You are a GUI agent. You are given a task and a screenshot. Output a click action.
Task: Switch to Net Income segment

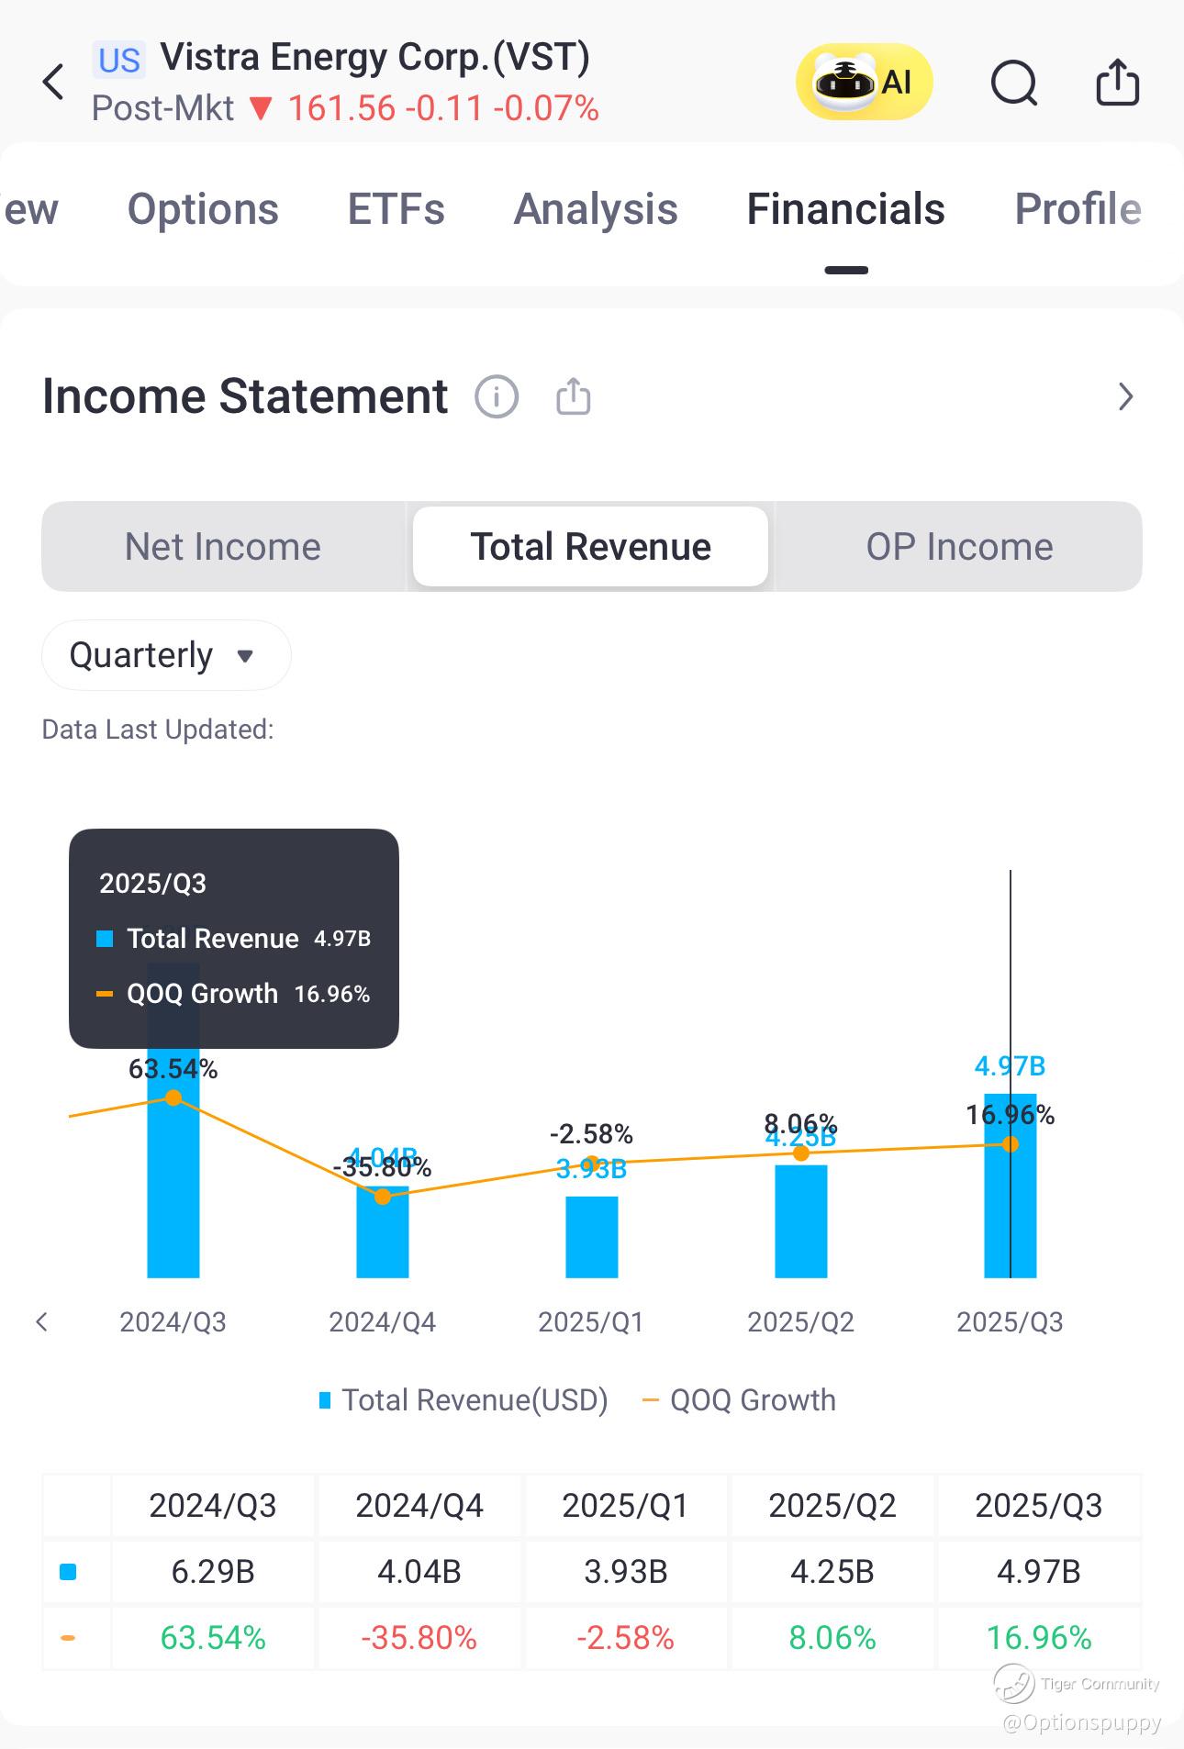(223, 547)
